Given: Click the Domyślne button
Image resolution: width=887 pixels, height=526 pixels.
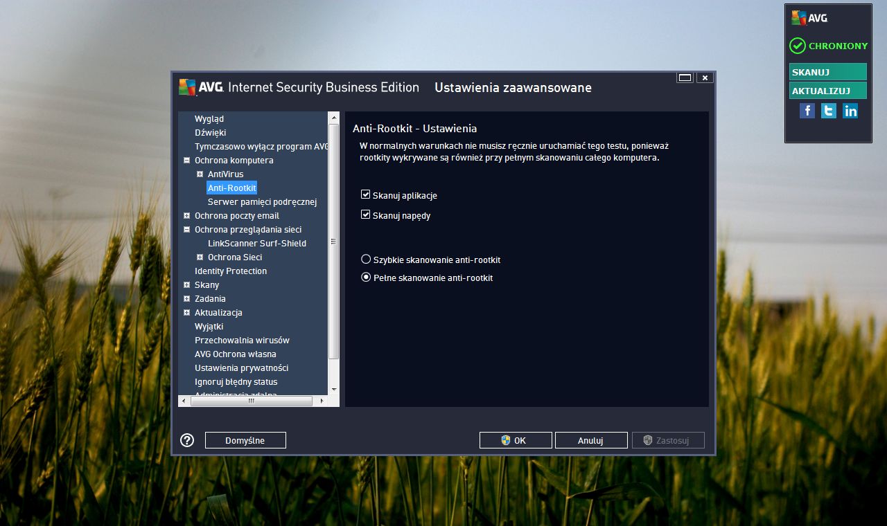Looking at the screenshot, I should pos(245,440).
